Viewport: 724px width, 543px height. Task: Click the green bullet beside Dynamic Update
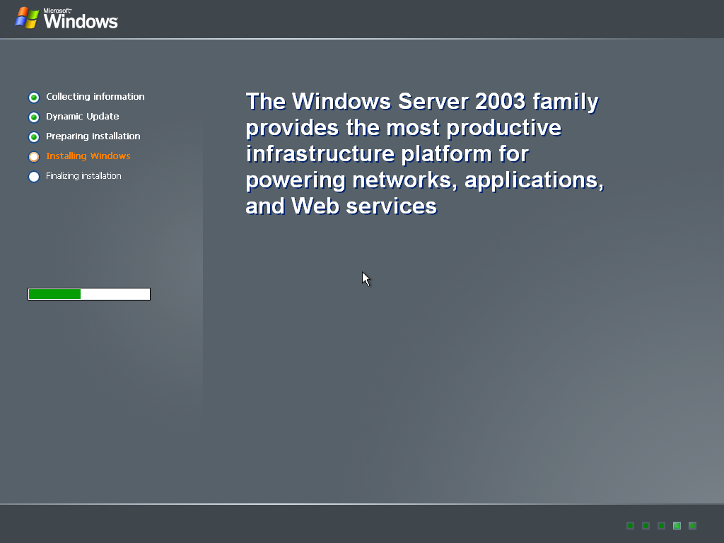pos(34,117)
